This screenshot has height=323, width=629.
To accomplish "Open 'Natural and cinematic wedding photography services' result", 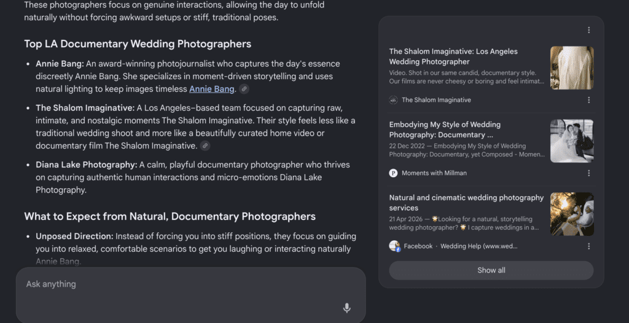I will click(x=466, y=203).
